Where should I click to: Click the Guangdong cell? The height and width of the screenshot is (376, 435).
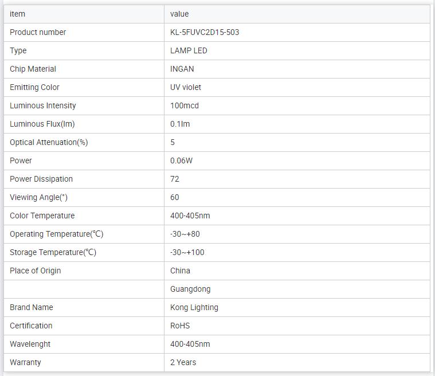pos(190,289)
